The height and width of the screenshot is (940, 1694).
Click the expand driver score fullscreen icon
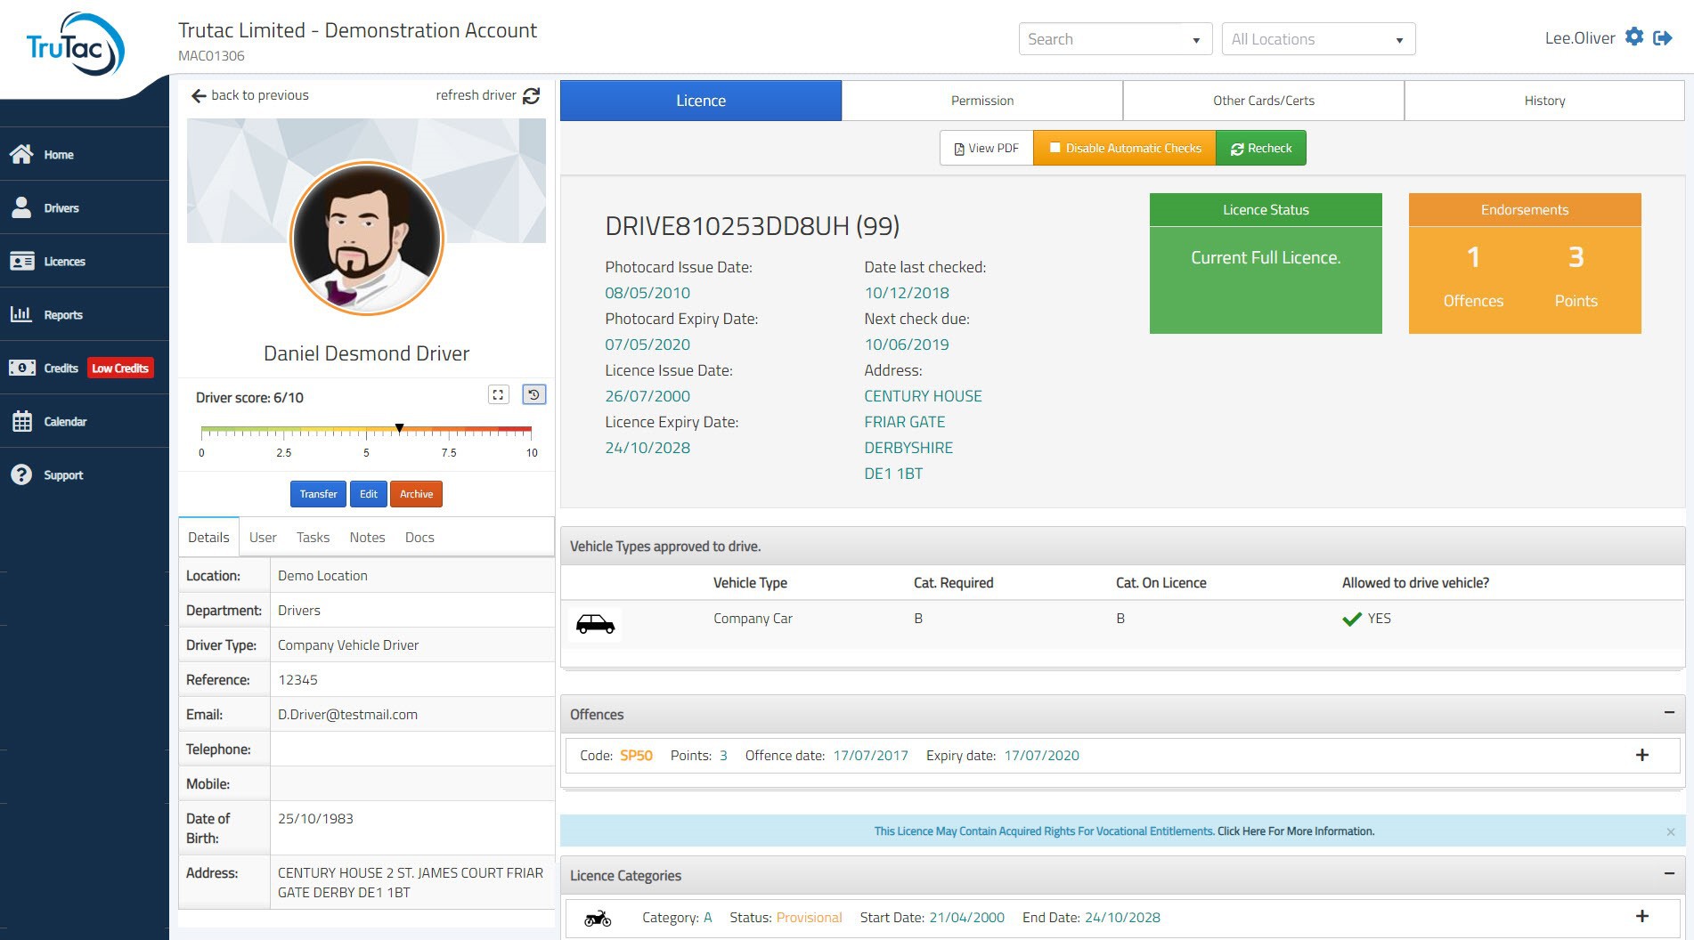click(x=498, y=394)
